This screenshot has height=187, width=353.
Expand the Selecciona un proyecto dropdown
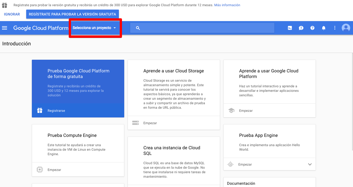click(x=94, y=28)
